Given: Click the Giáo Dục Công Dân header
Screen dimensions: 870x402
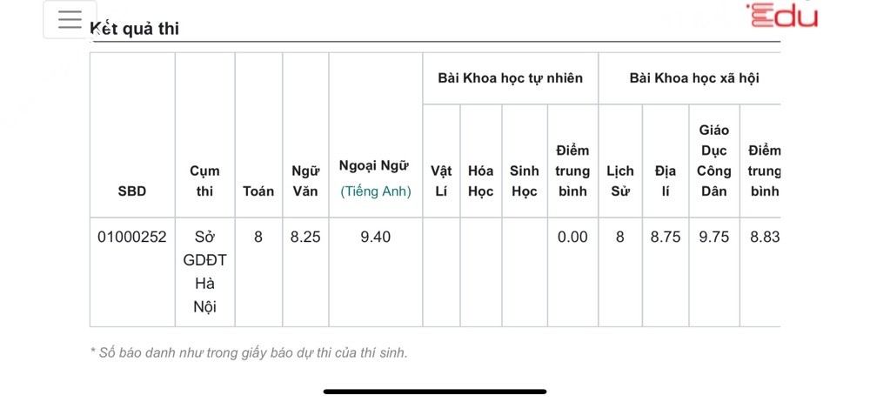Looking at the screenshot, I should tap(713, 161).
